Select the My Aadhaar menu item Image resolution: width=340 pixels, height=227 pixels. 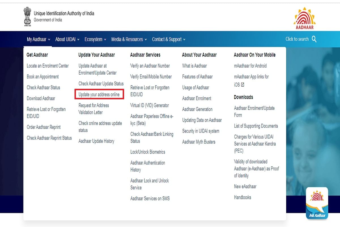tap(36, 39)
